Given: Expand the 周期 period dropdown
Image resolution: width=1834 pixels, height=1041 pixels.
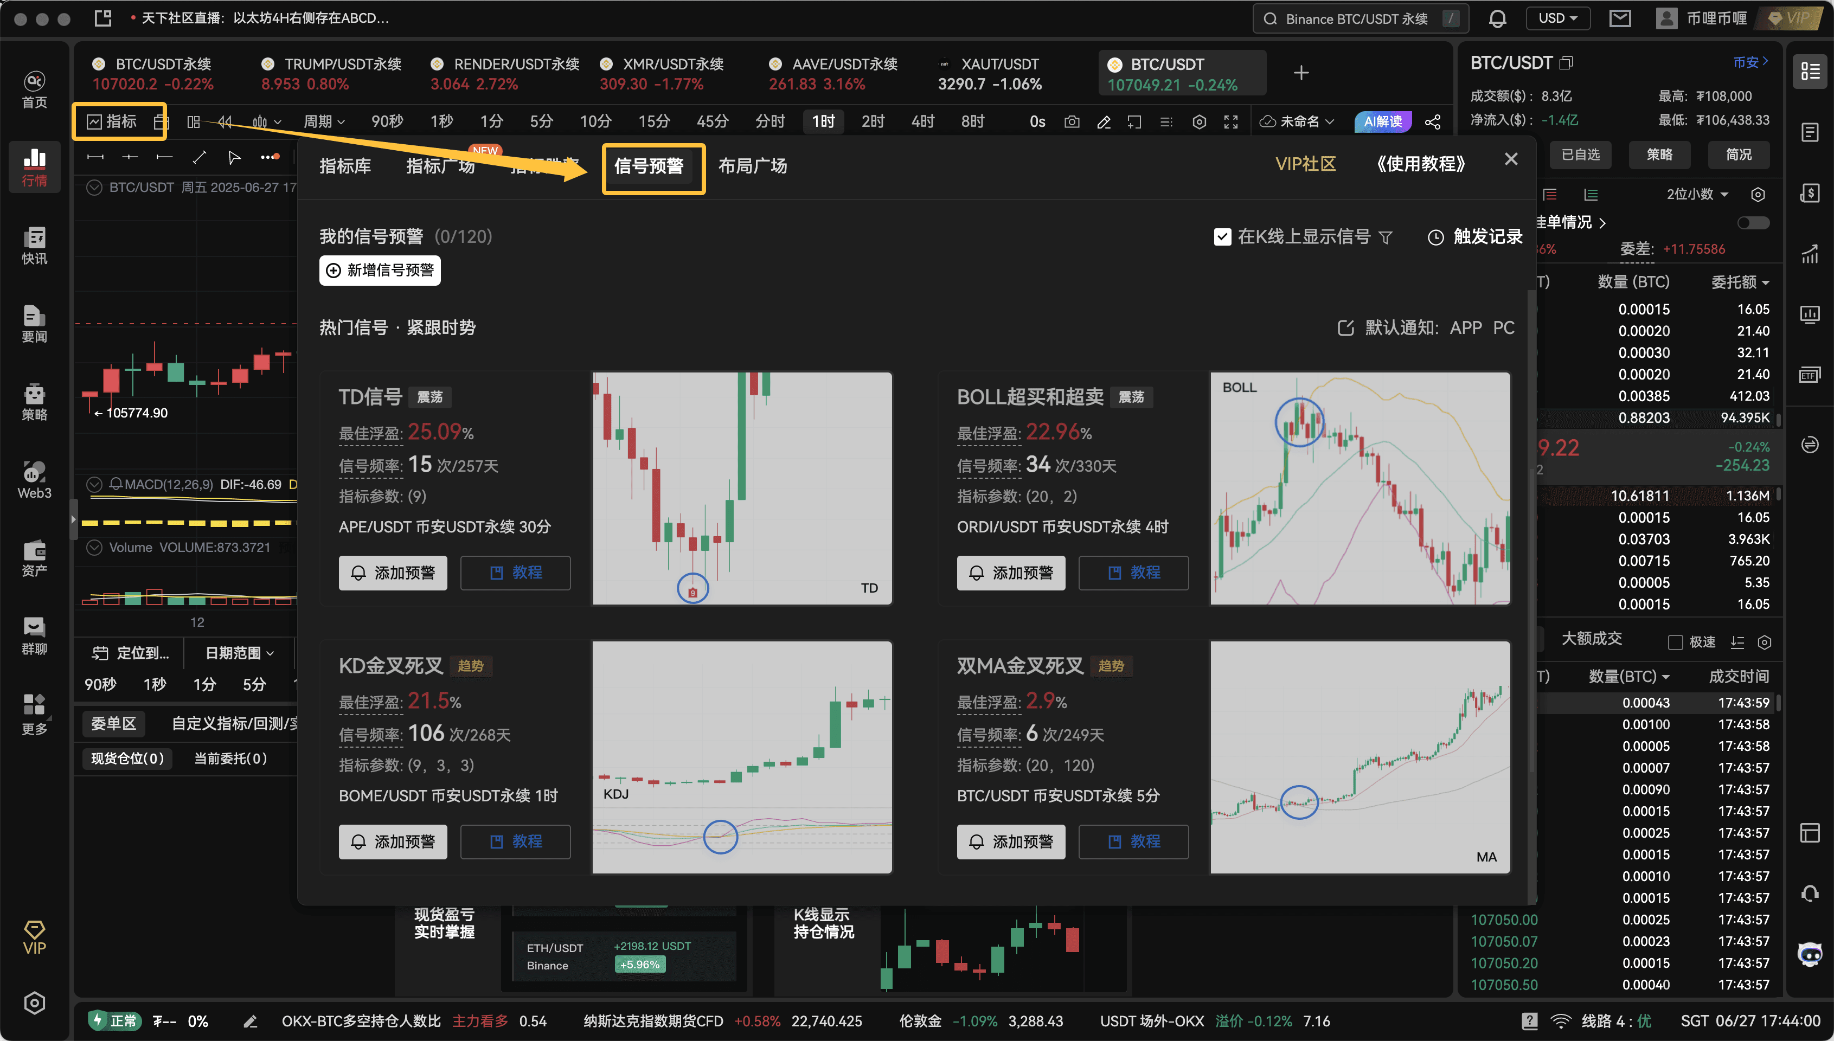Looking at the screenshot, I should 324,121.
